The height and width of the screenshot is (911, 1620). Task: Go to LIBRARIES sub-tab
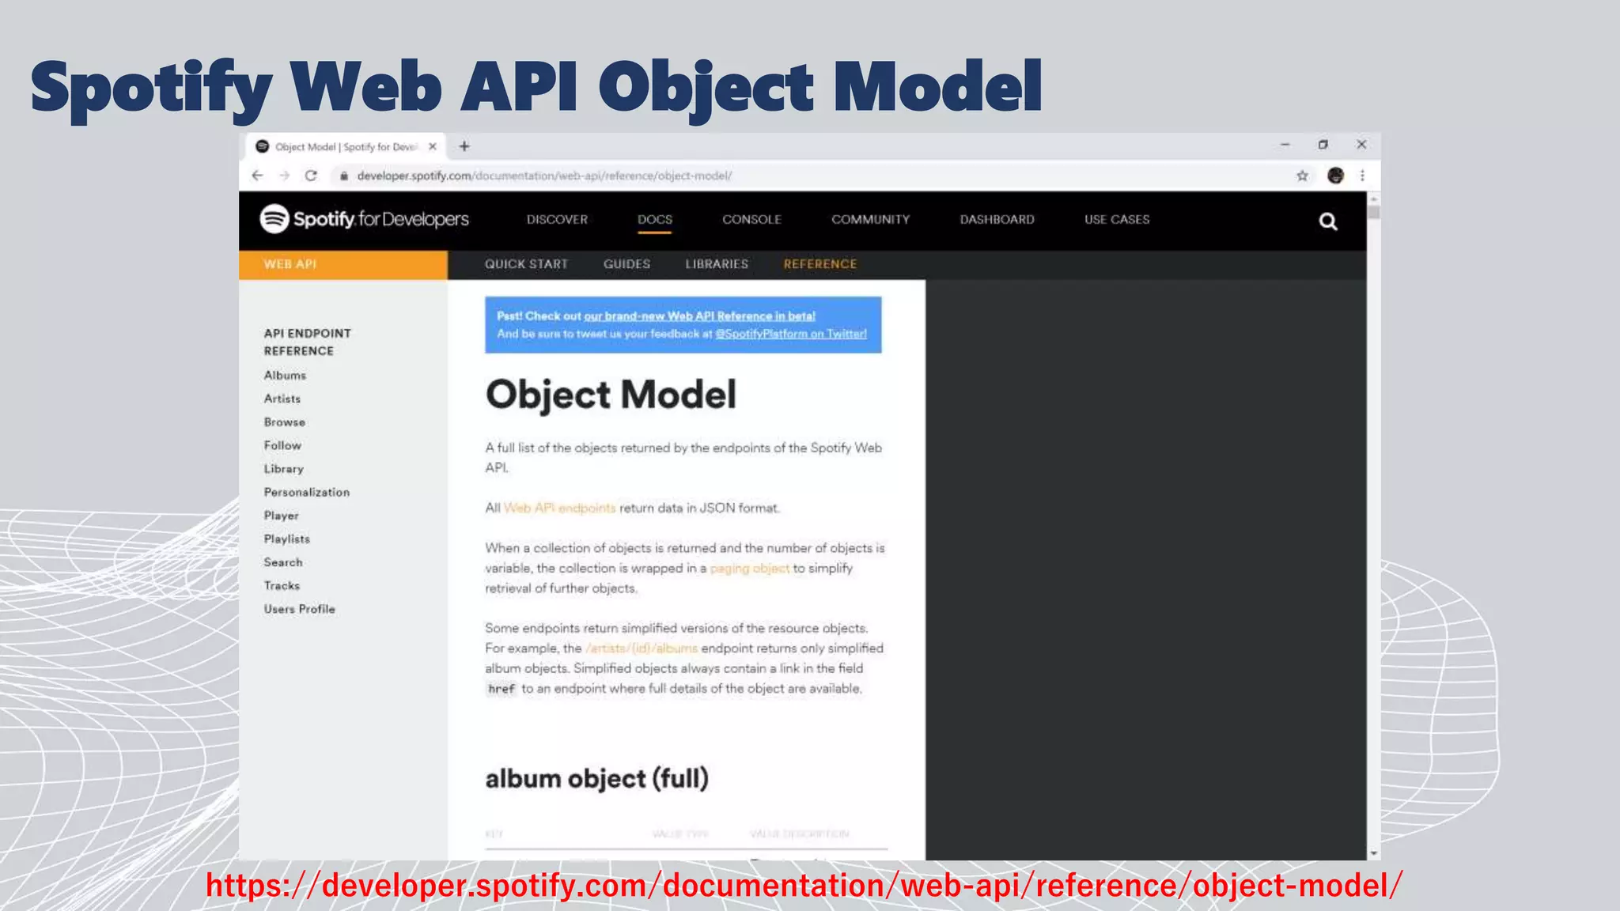[x=717, y=264]
